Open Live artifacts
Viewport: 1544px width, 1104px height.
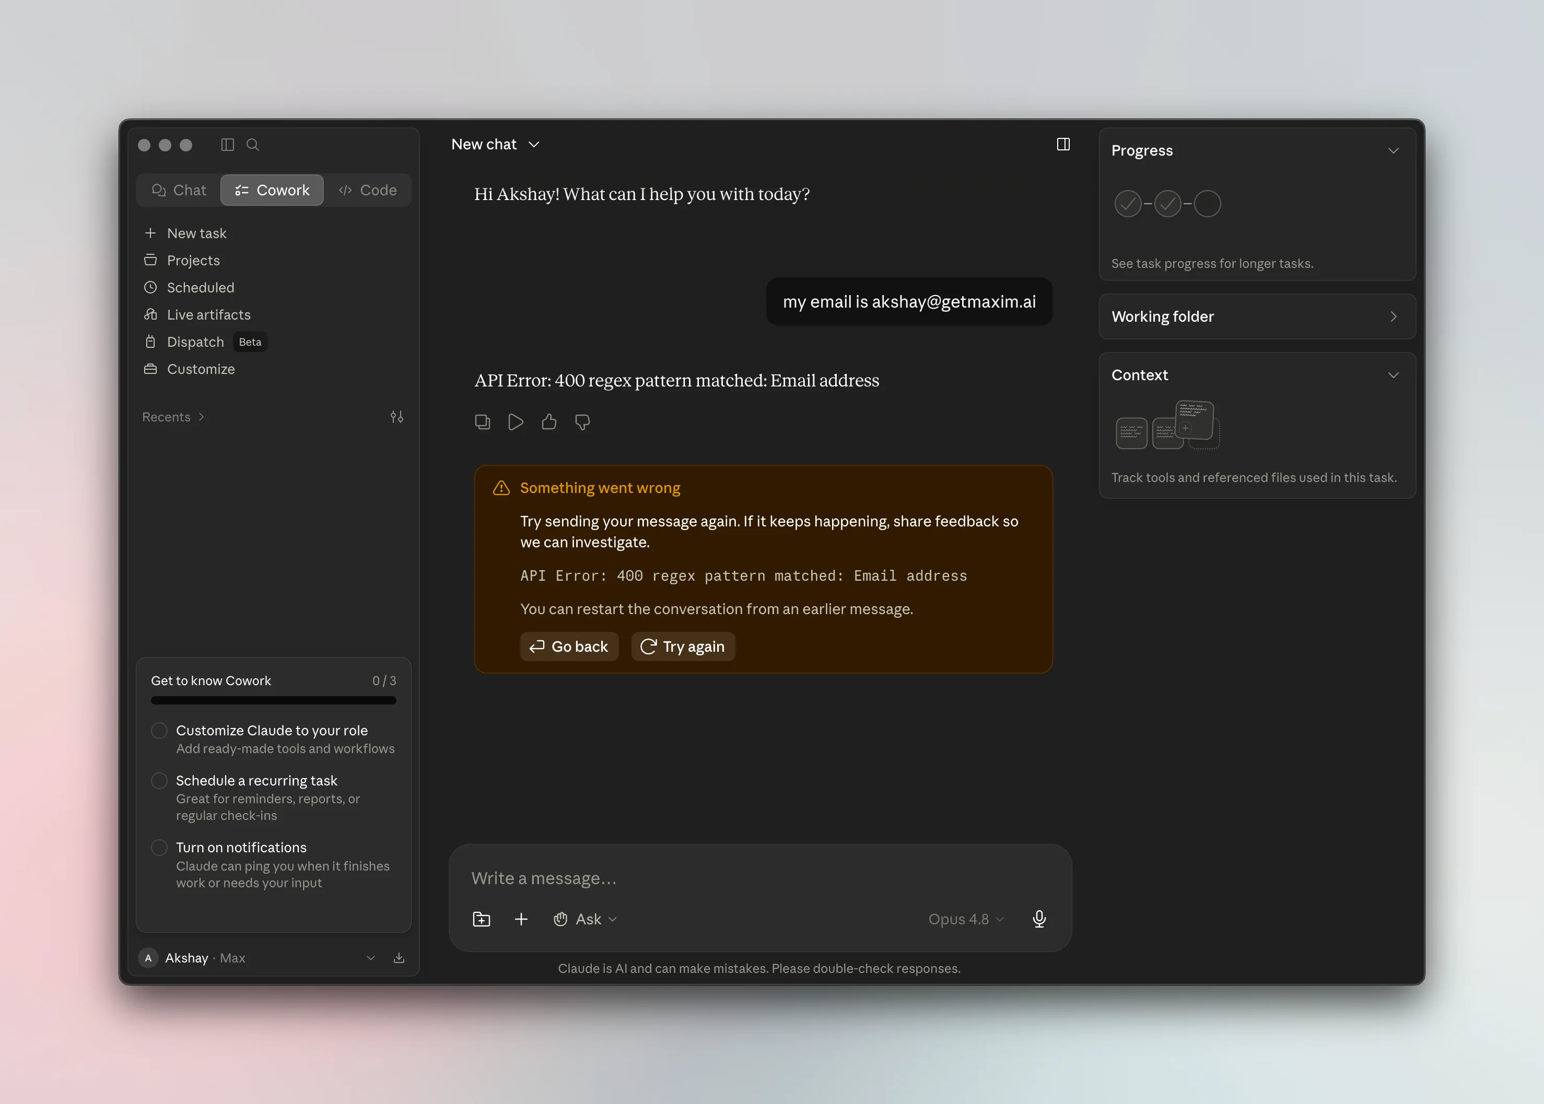coord(197,315)
